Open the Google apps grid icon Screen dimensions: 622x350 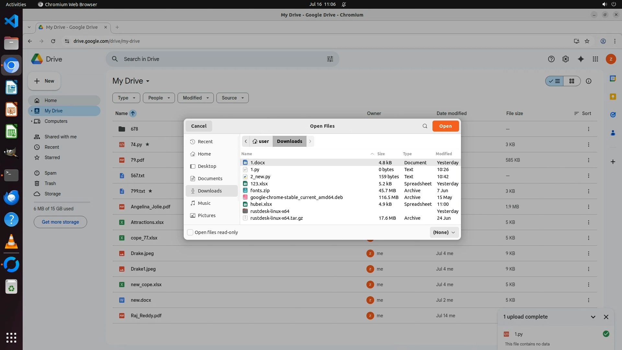pos(595,59)
